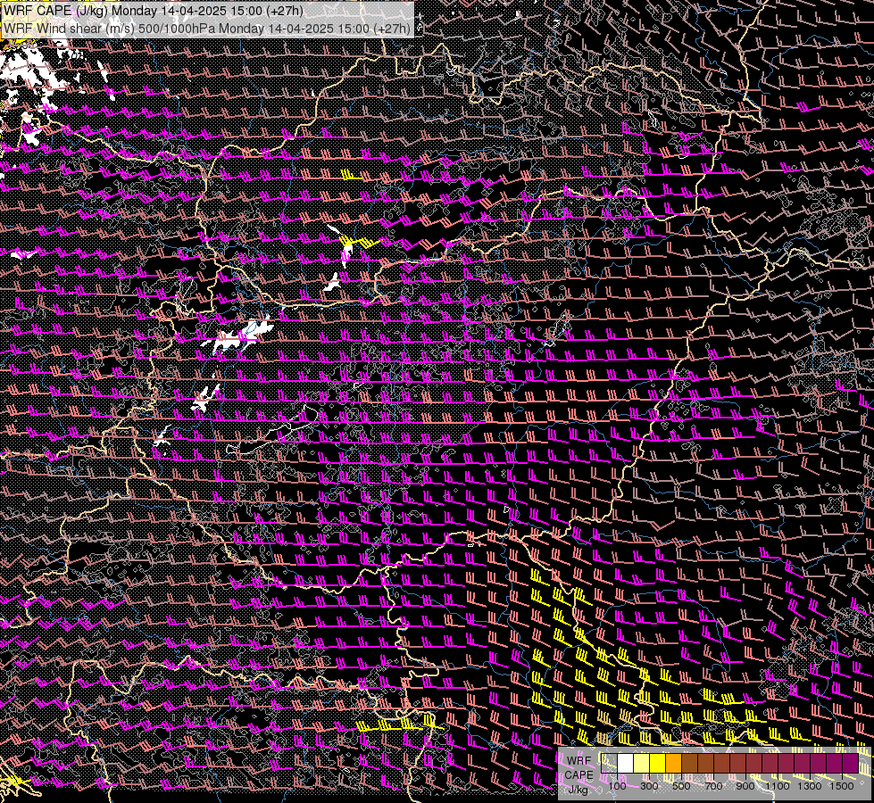Screen dimensions: 874x803
Task: Click the WRF CAPE title line at top
Action: point(154,11)
